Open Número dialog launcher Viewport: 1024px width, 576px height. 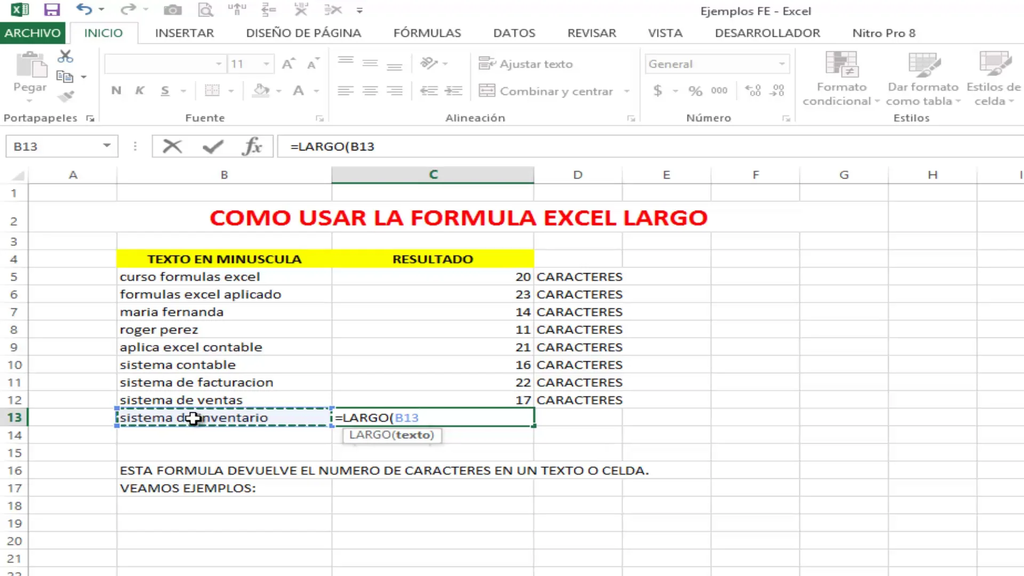tap(786, 118)
